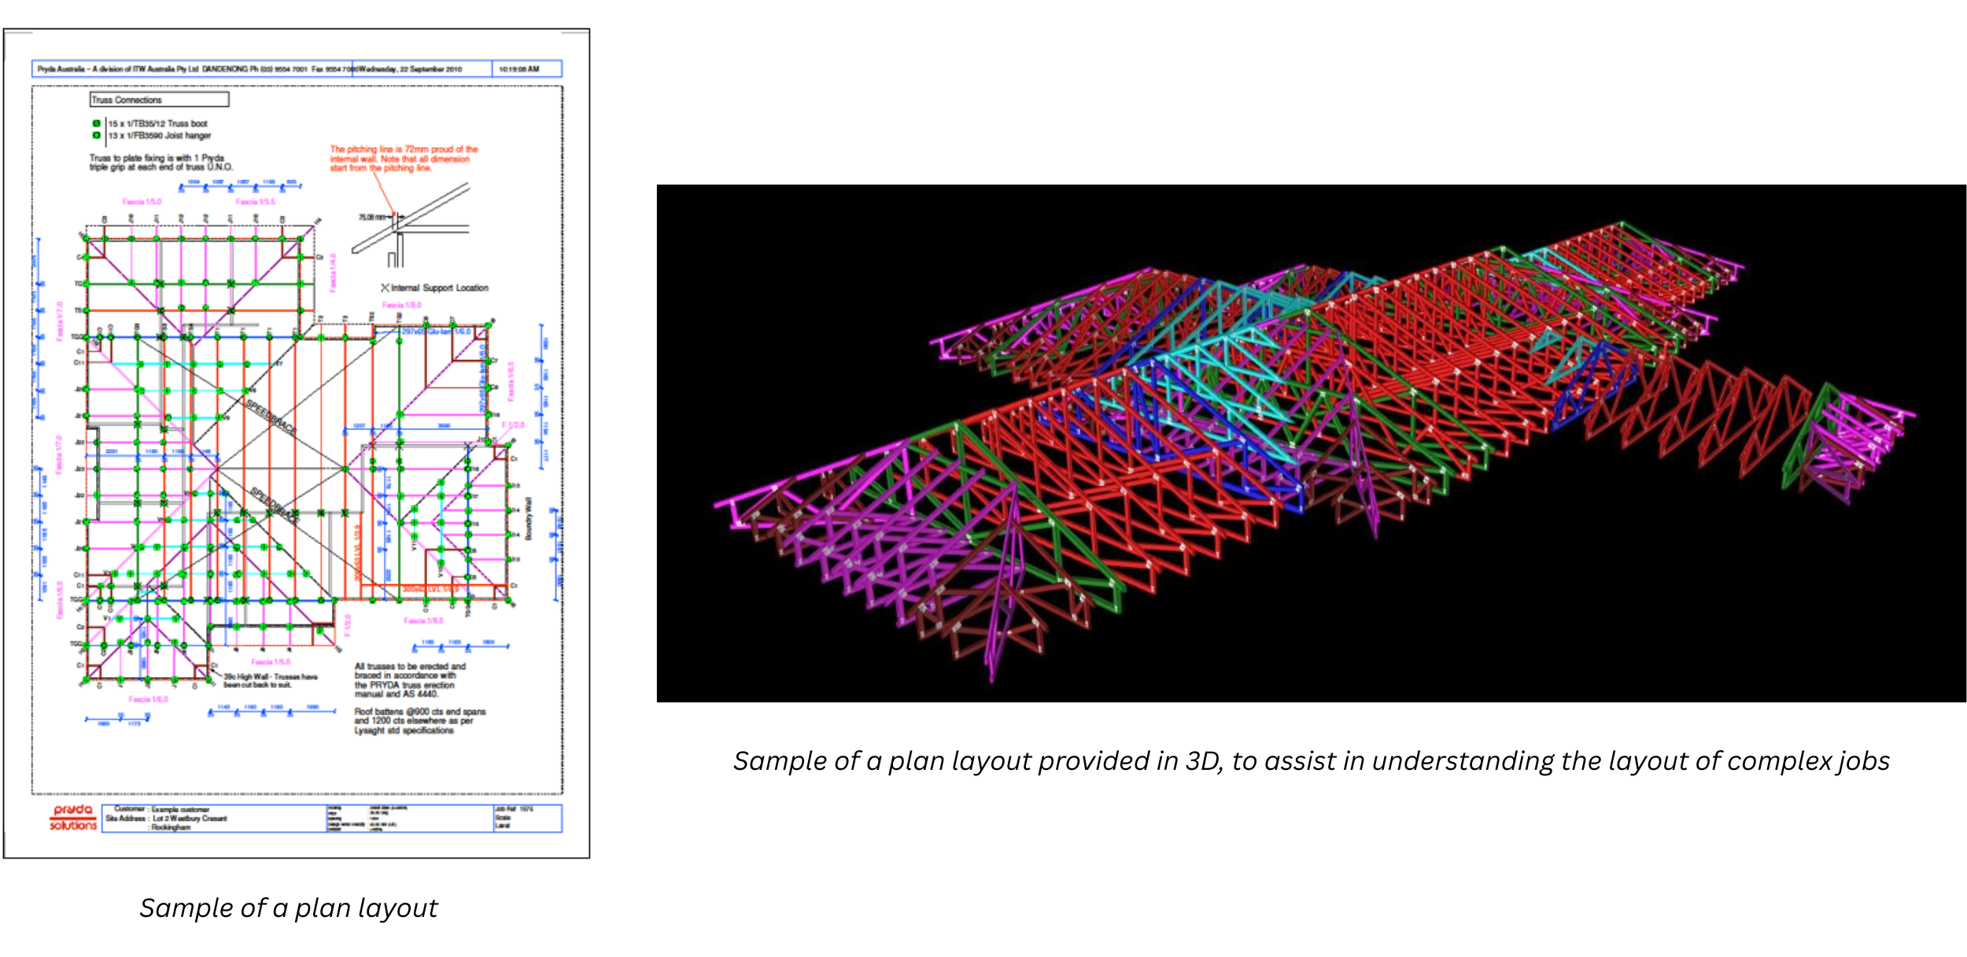Image resolution: width=1967 pixels, height=957 pixels.
Task: Click the Joist hanger legend green marker
Action: coord(97,135)
